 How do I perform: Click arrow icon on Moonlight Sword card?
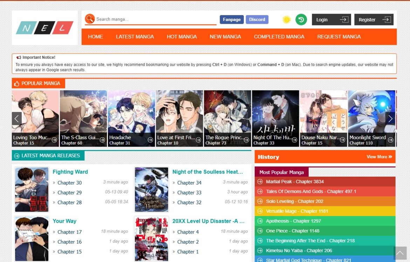390,140
